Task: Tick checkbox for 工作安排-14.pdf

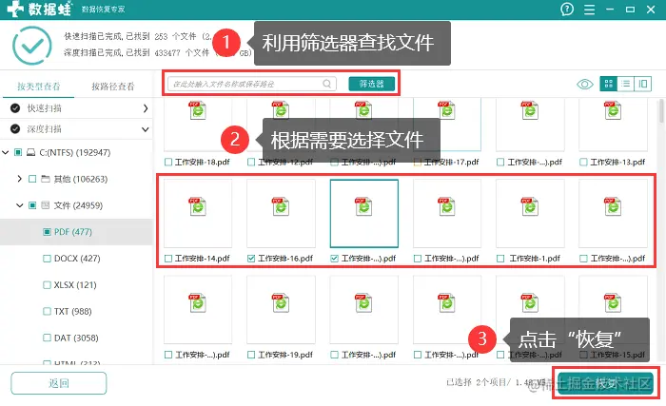Action: [x=168, y=259]
